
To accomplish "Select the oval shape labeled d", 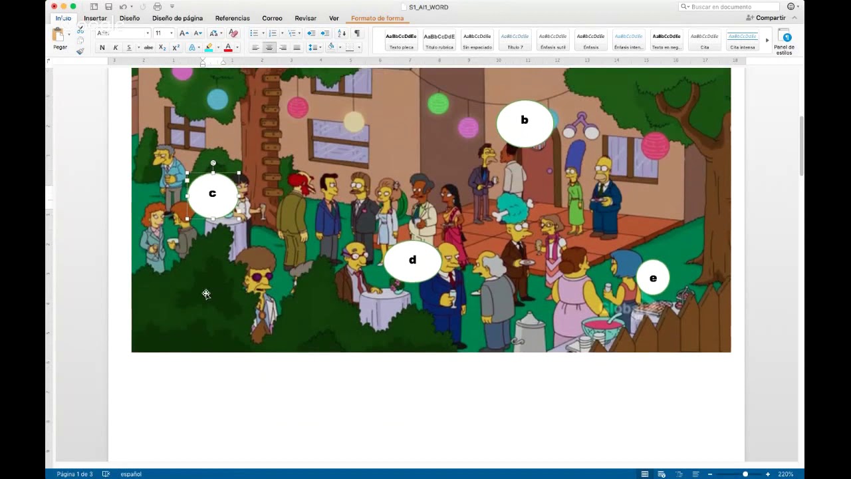I will tap(412, 261).
